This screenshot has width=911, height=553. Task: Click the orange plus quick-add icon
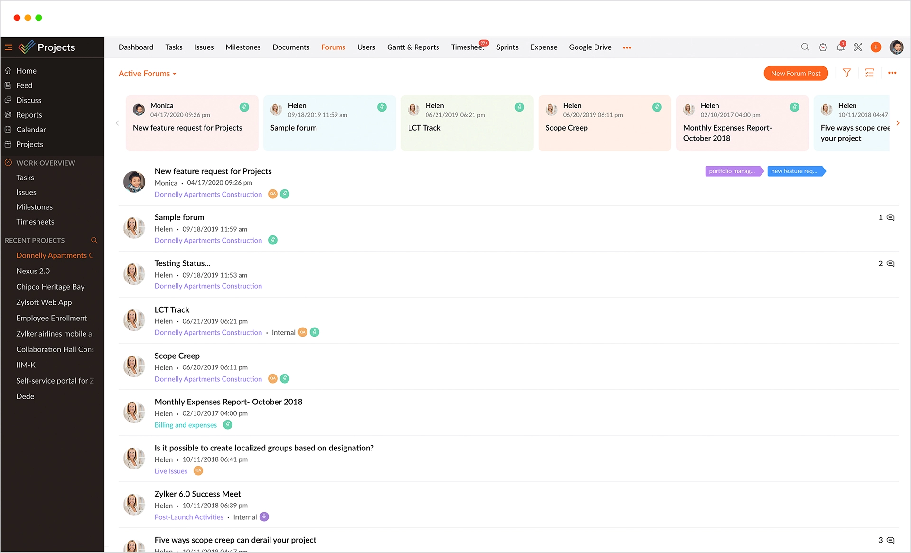876,47
